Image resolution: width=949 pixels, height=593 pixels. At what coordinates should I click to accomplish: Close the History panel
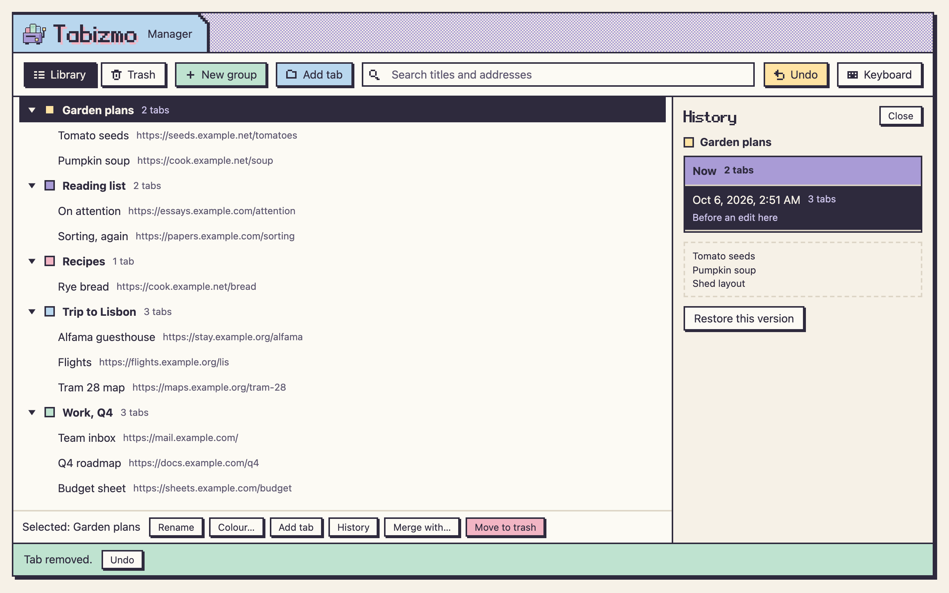[900, 116]
